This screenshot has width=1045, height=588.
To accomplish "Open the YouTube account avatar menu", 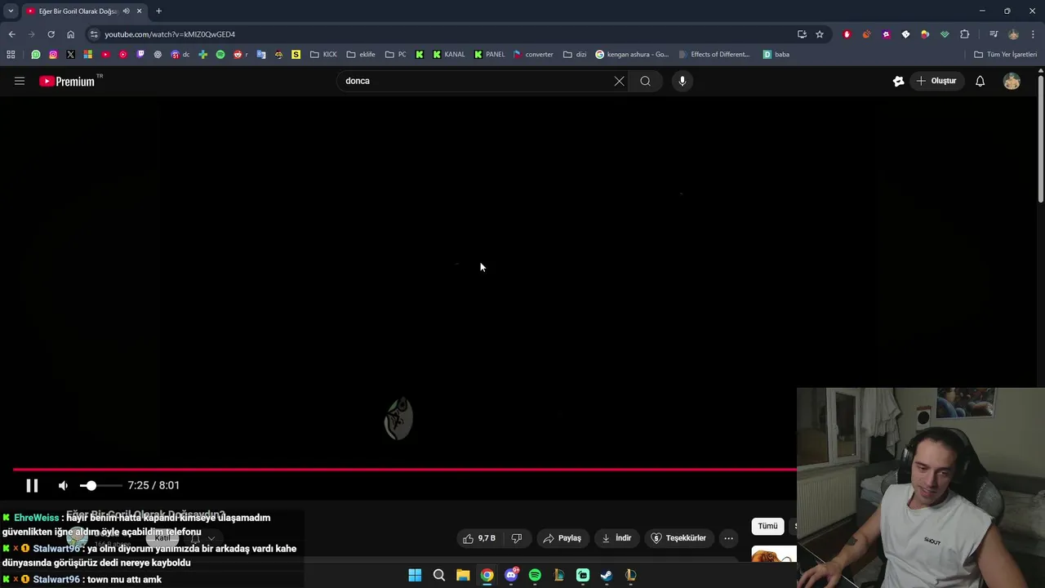I will [1012, 81].
